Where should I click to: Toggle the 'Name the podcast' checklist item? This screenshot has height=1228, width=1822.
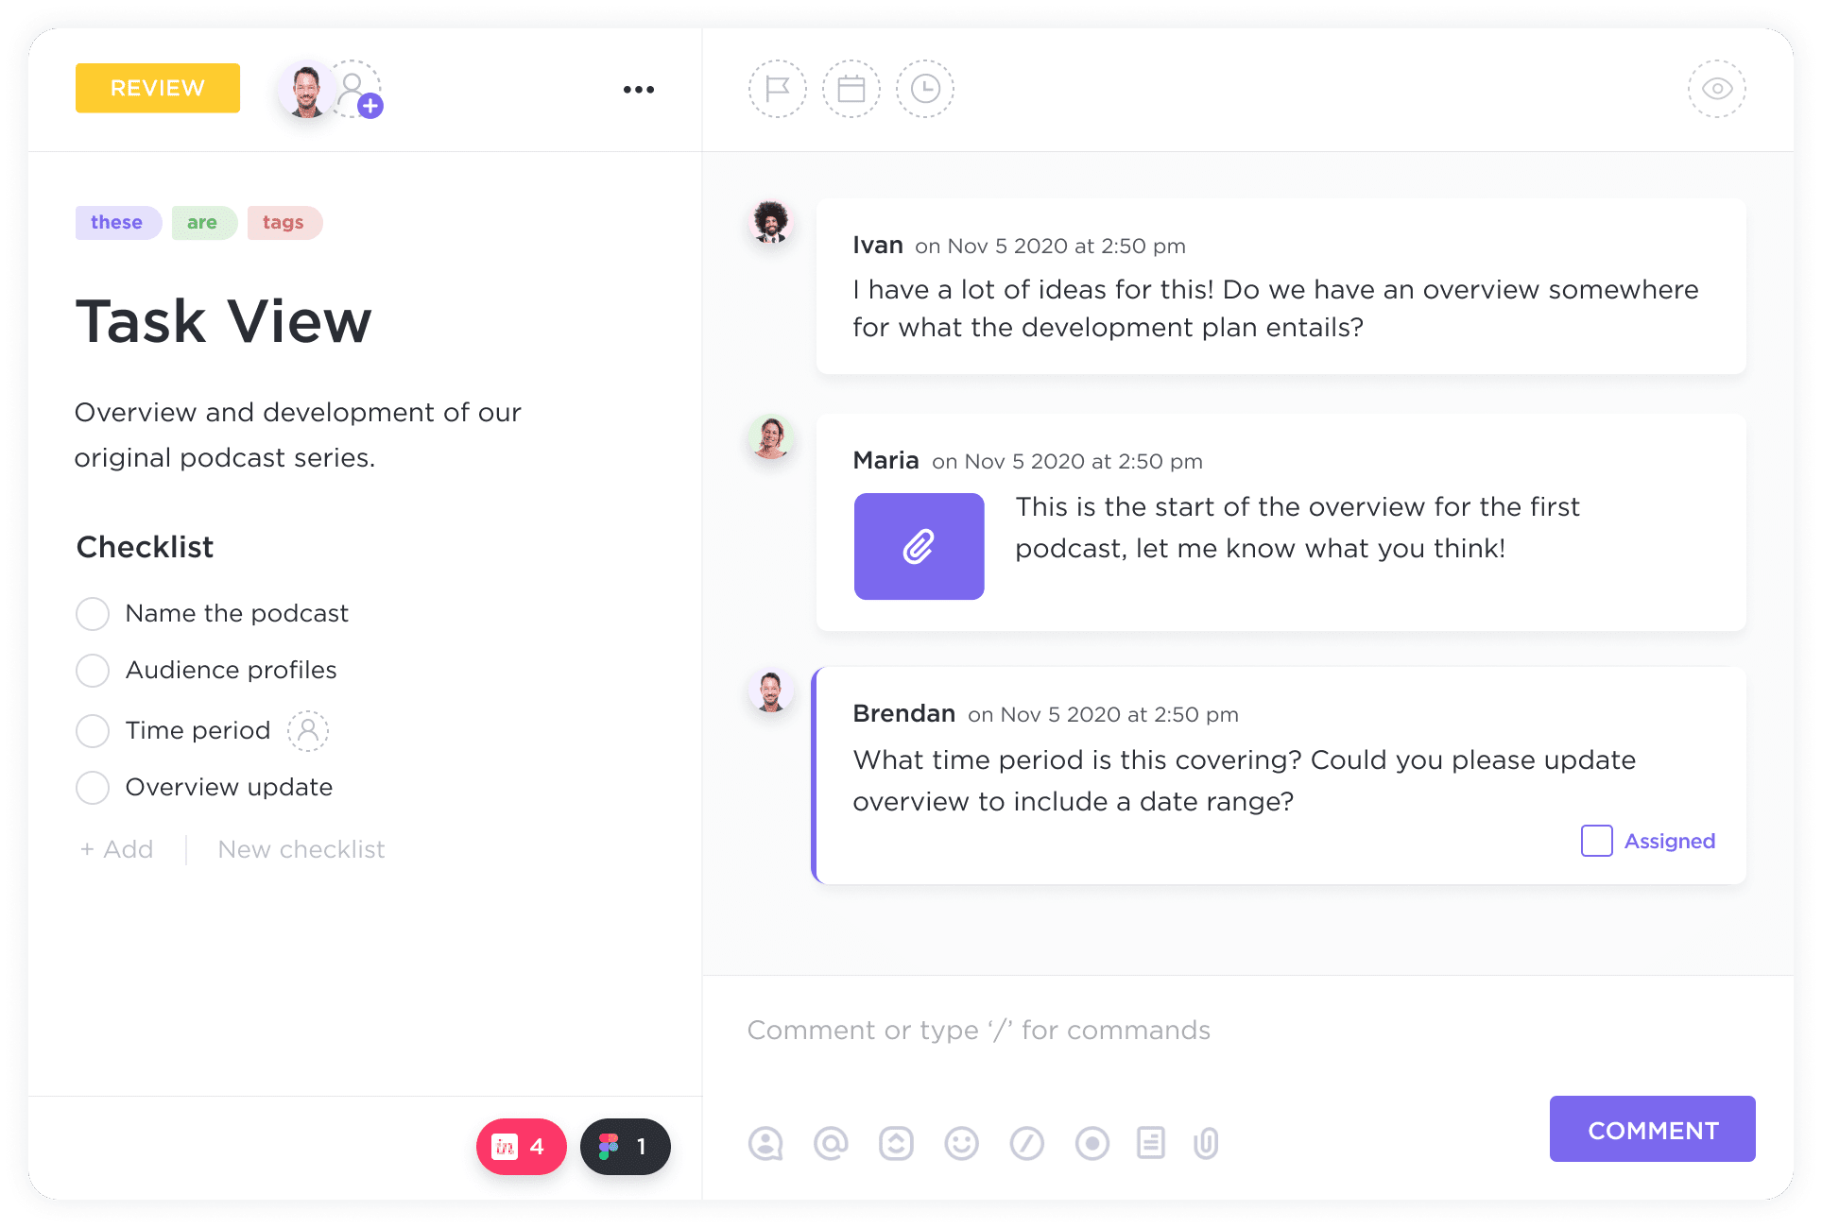coord(92,611)
